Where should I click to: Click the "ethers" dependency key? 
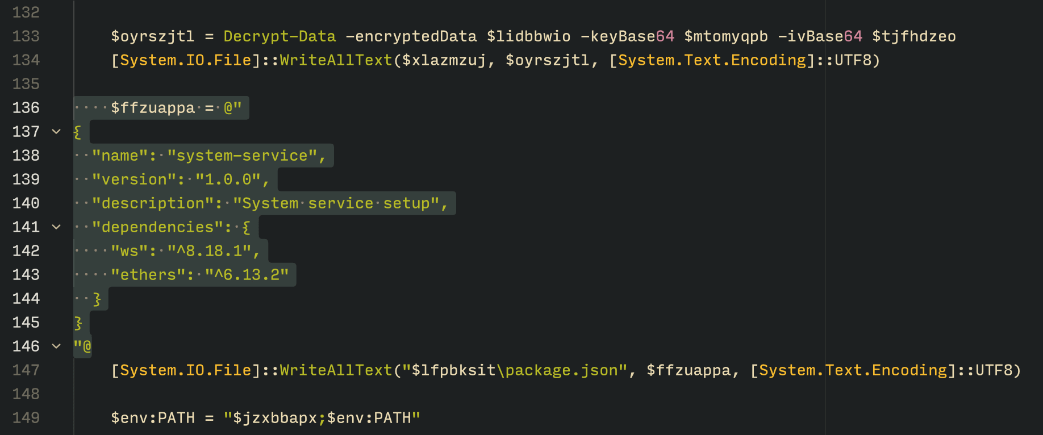click(148, 275)
